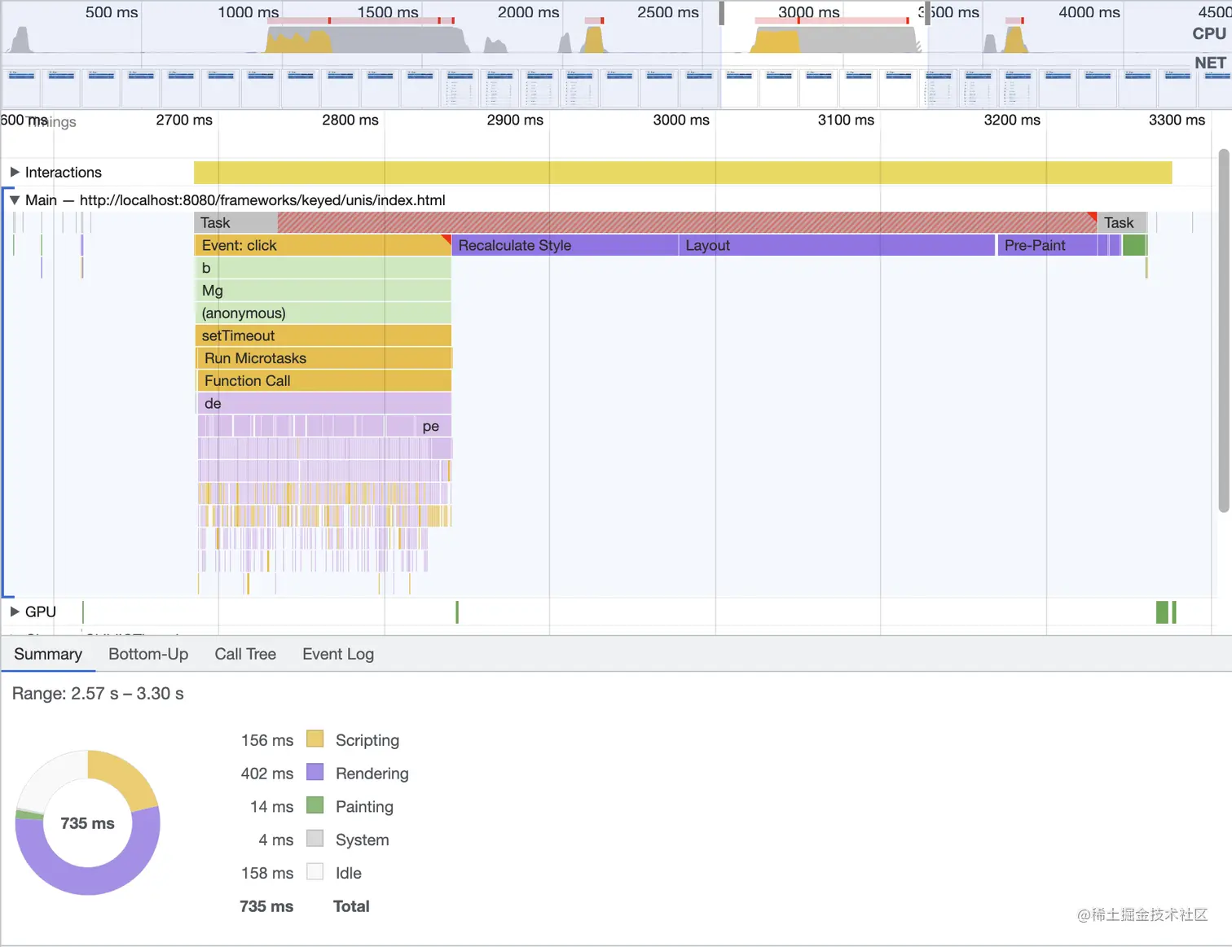Select the 'b' function call entry
The image size is (1232, 947).
[x=323, y=268]
